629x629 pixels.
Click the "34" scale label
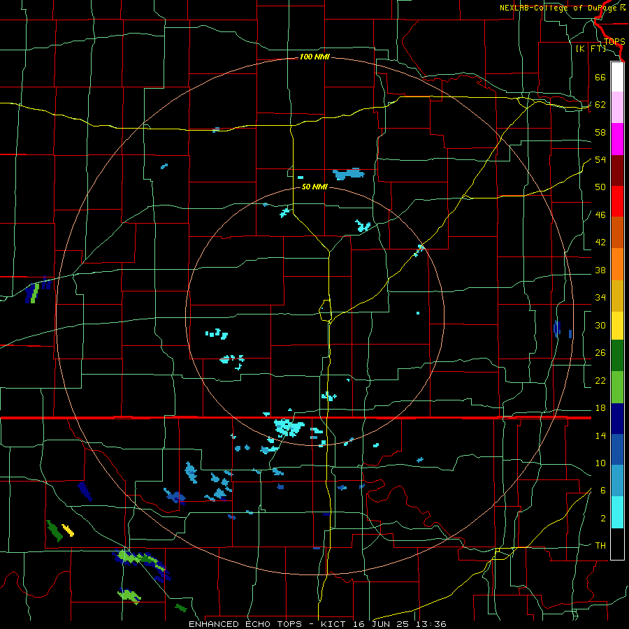[x=600, y=298]
